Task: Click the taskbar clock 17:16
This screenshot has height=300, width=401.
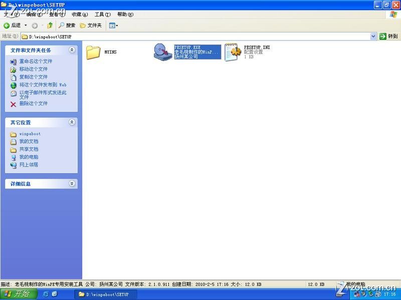Action: pyautogui.click(x=390, y=294)
